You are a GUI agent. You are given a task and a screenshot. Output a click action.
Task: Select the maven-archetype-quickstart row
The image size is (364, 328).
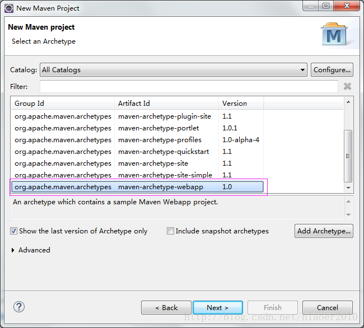137,152
